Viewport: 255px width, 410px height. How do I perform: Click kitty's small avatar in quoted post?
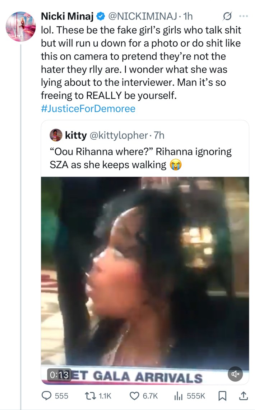point(57,135)
